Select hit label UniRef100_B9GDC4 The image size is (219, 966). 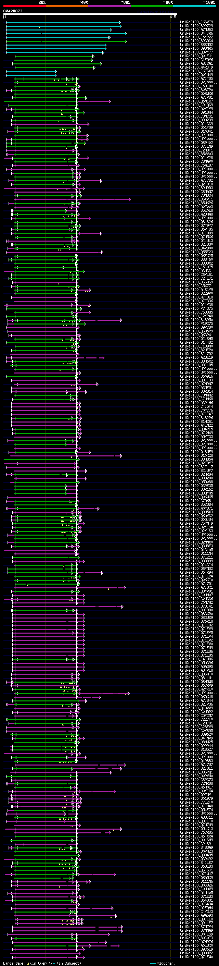[196, 41]
